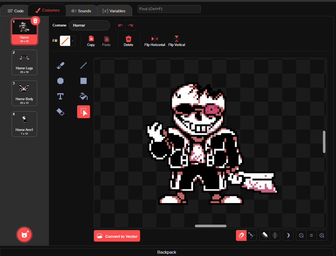Flip the costume vertically
Image resolution: width=336 pixels, height=256 pixels.
coord(177,41)
